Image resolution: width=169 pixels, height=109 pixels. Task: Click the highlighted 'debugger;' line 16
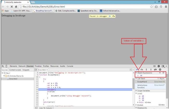pos(85,89)
